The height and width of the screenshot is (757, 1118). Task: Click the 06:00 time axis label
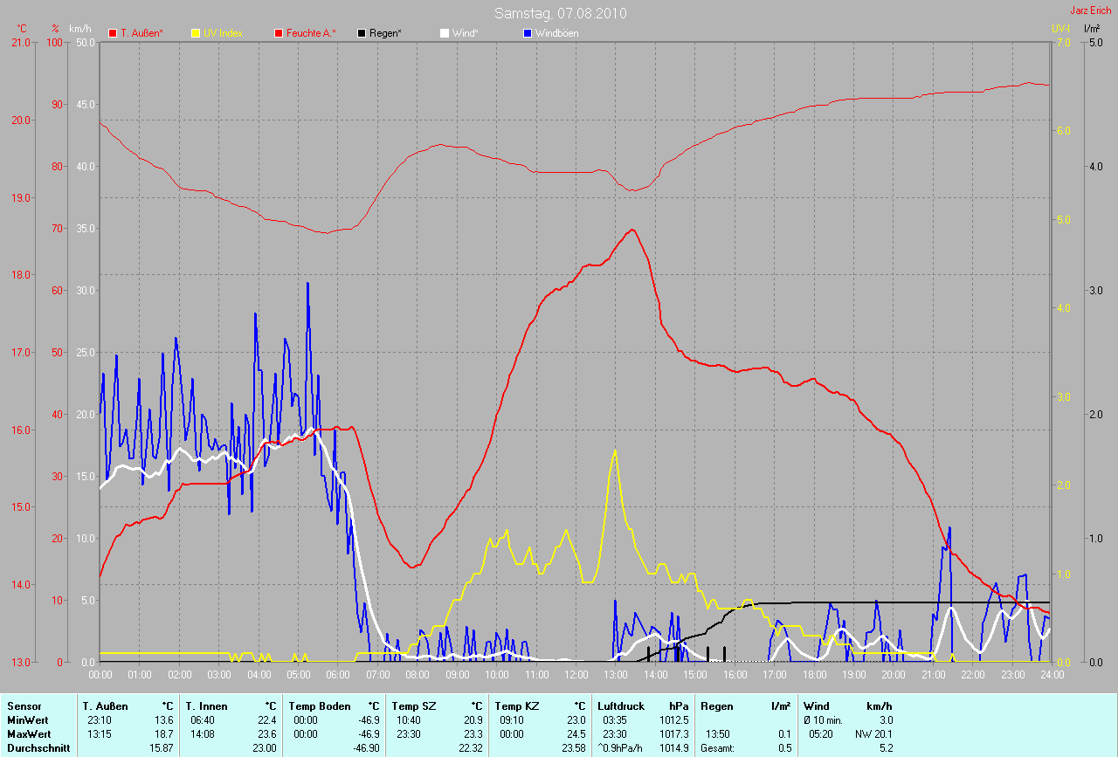pos(338,675)
